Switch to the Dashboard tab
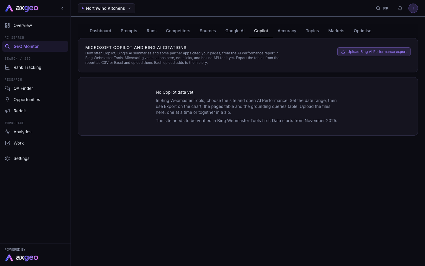425x266 pixels. [x=100, y=31]
